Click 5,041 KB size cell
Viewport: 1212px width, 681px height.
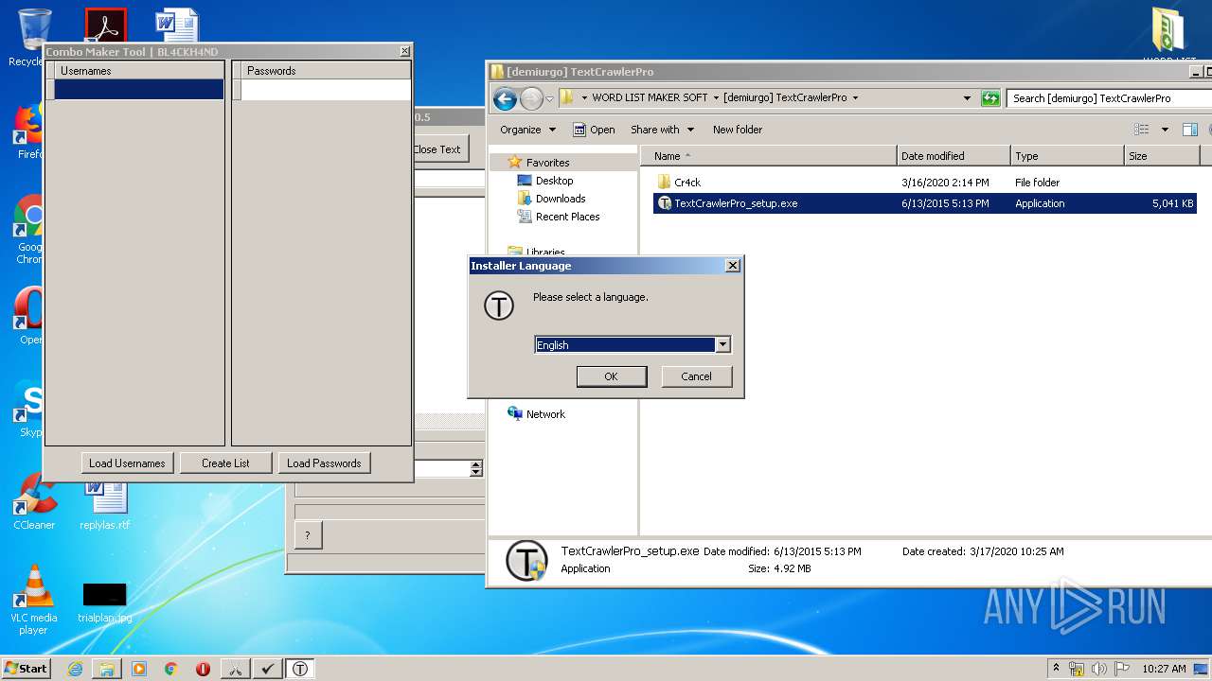1172,203
